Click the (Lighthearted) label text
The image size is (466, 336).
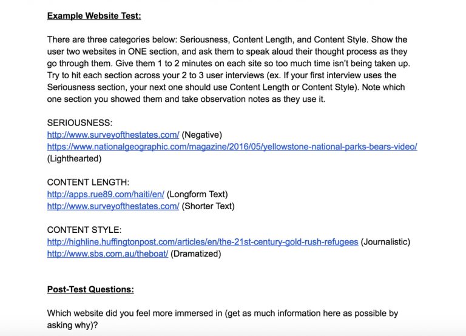(74, 159)
